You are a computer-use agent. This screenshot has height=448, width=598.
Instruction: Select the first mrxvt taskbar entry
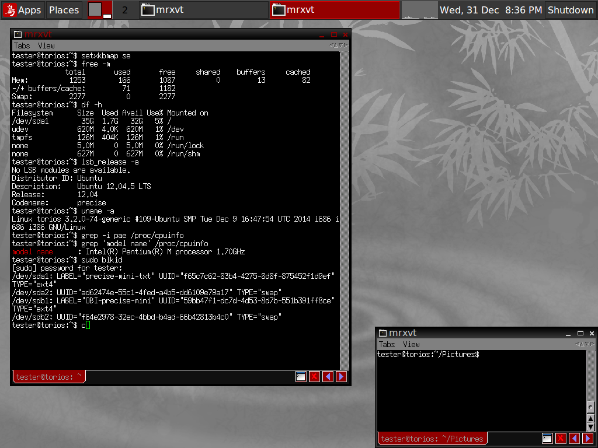[x=203, y=10]
